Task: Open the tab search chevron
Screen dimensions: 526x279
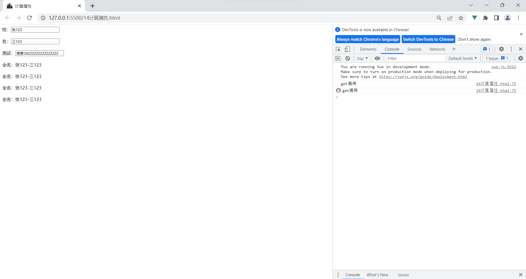Action: (471, 5)
